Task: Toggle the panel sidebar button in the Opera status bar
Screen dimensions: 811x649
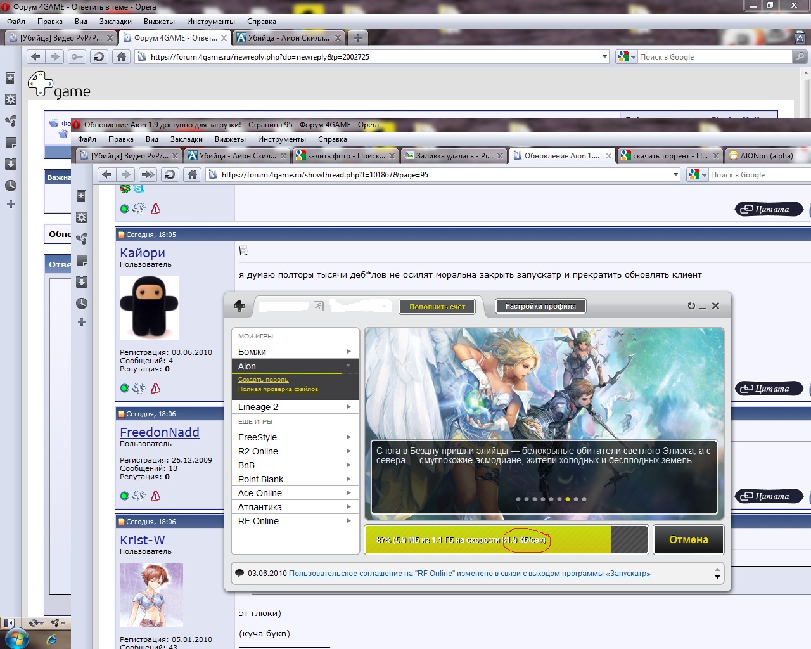Action: coord(9,623)
